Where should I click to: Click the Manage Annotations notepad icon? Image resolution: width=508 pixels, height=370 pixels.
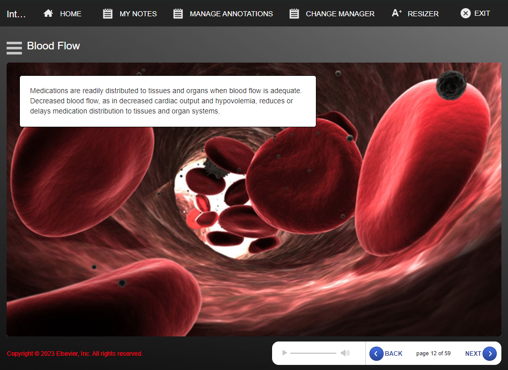click(178, 14)
